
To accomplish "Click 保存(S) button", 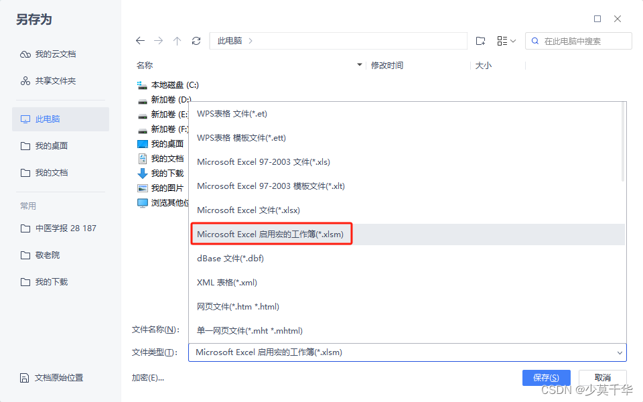I will [546, 378].
